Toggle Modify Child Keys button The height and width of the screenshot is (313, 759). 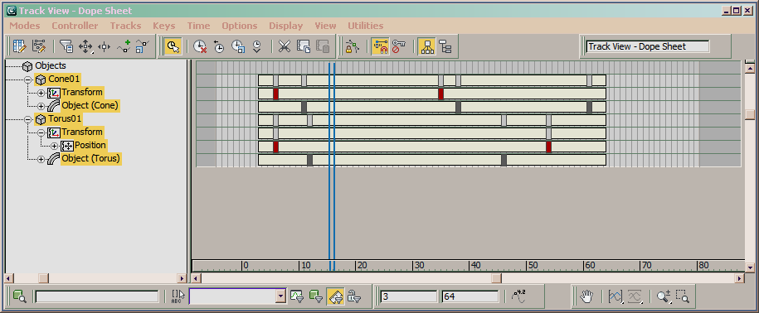445,47
